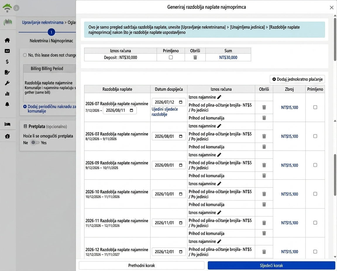
Task: Open calendar for due date 2026/10/01
Action: [x=180, y=194]
